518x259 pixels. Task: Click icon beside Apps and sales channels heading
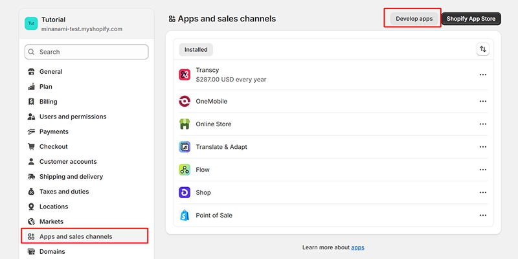172,19
